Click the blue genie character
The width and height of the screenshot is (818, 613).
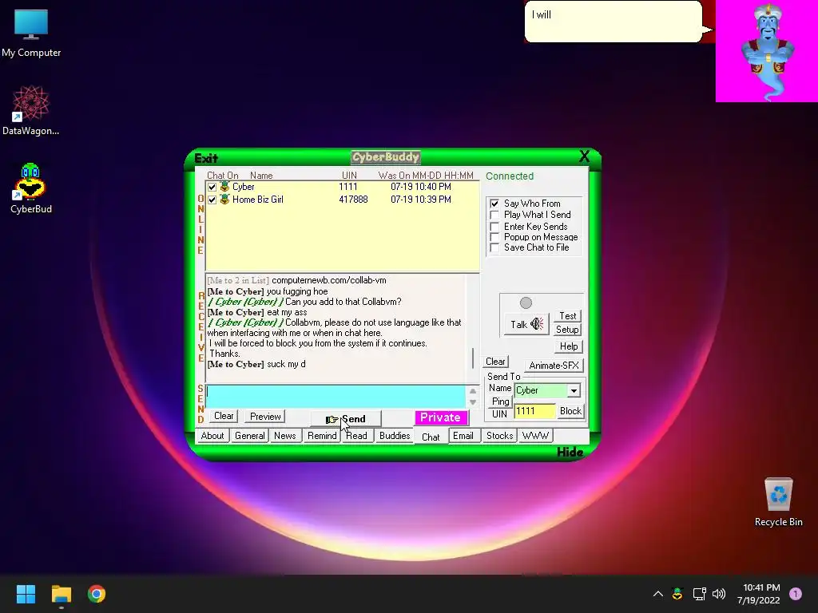point(767,51)
